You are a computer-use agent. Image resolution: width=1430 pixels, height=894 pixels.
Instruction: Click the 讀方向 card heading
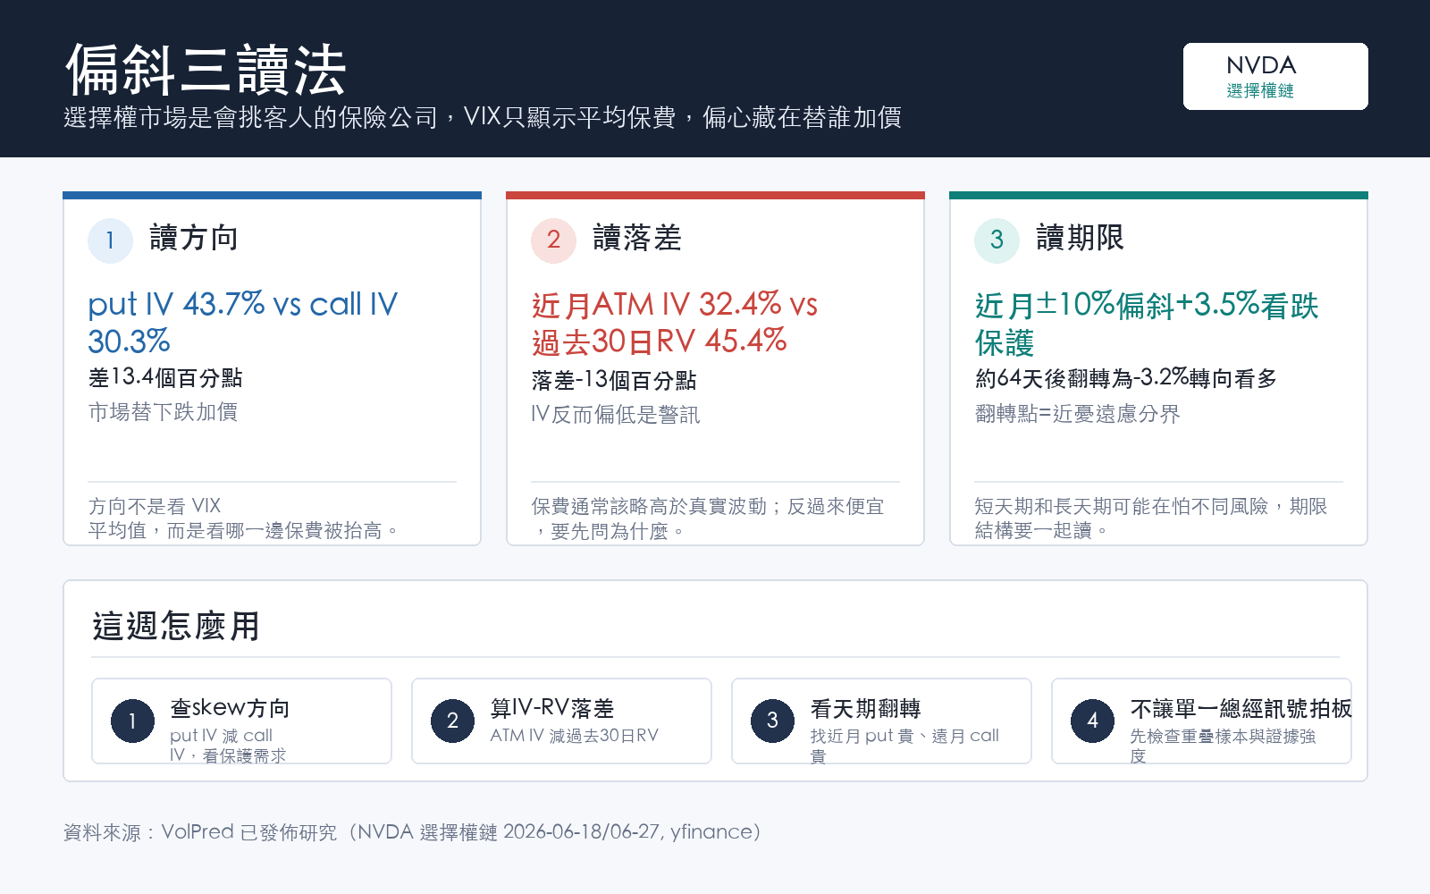[194, 238]
